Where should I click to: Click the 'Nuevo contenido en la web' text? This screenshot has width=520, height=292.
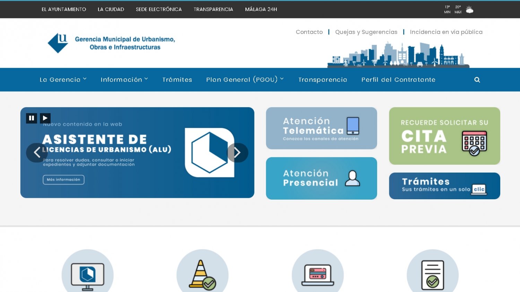pyautogui.click(x=83, y=124)
